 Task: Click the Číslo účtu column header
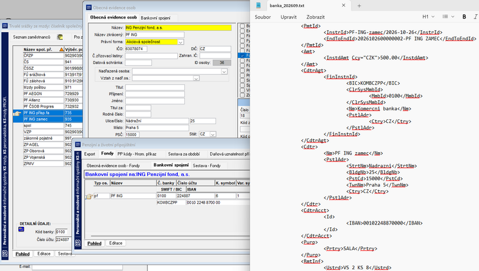(196, 183)
